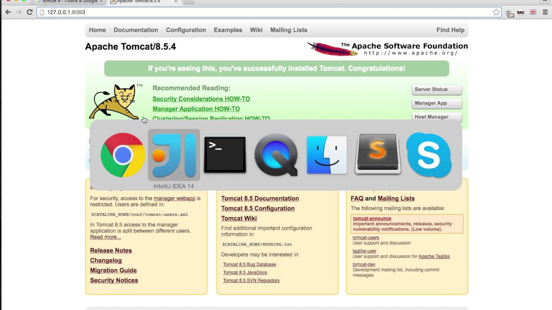The height and width of the screenshot is (310, 552).
Task: Click the browser back arrow
Action: point(8,12)
